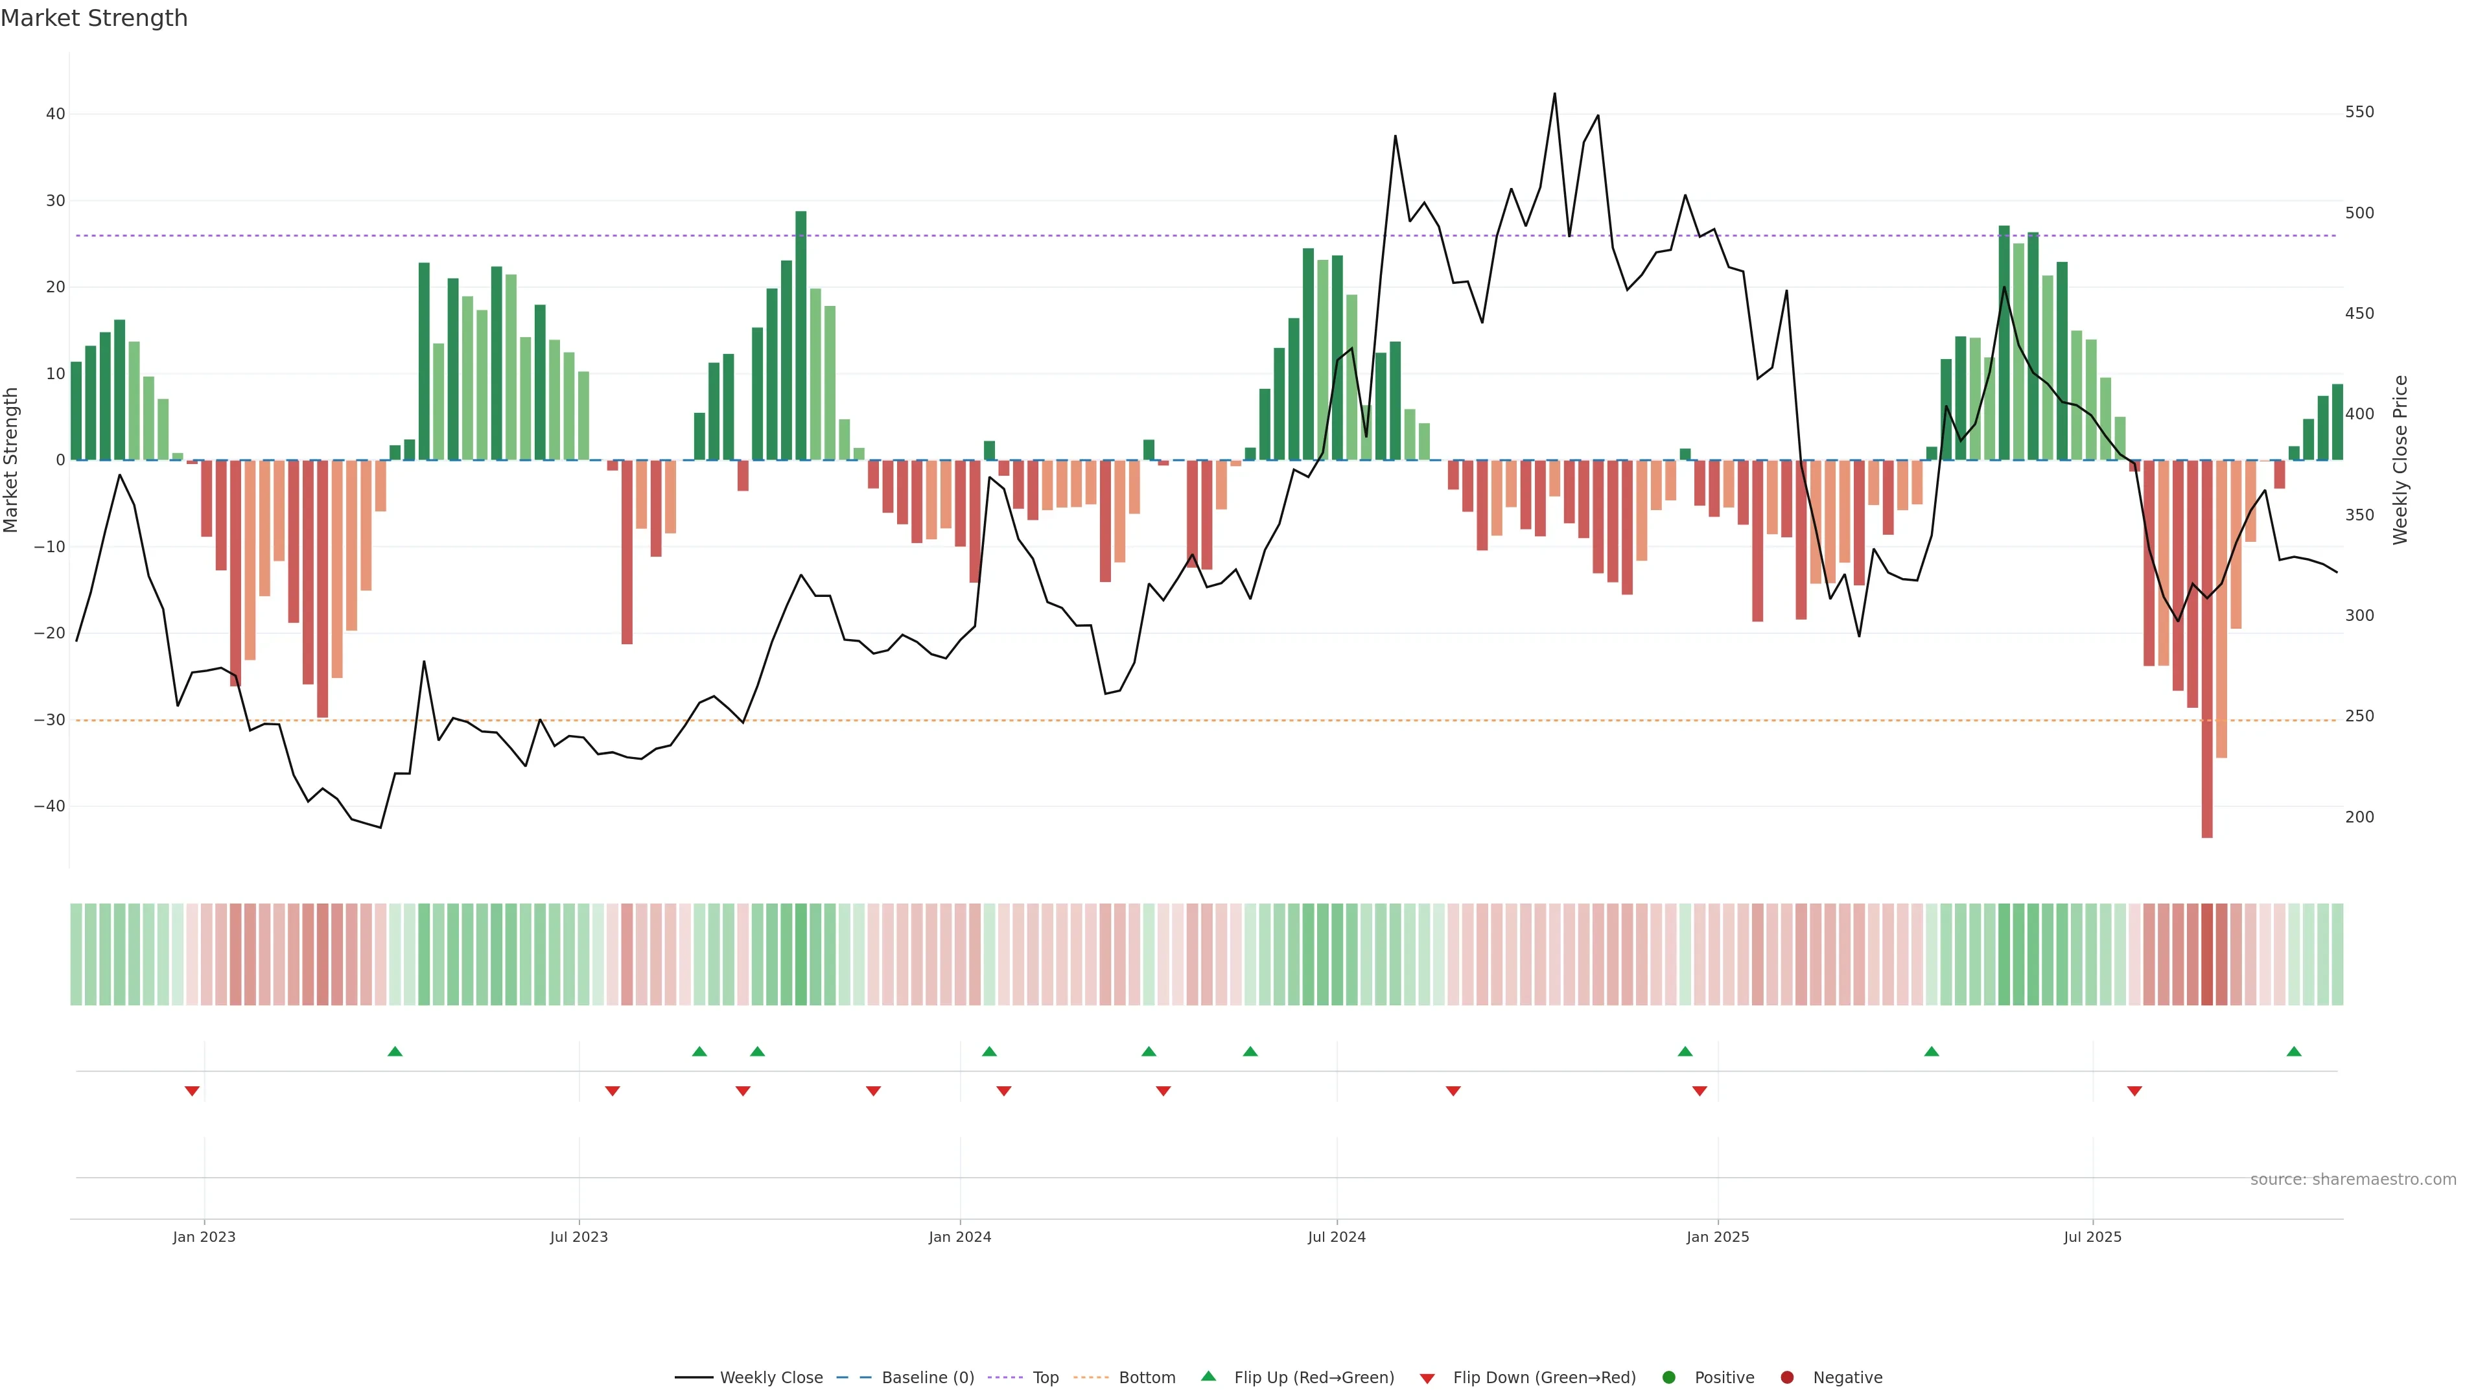Click the first green flip-up triangle marker
The width and height of the screenshot is (2489, 1400).
(x=395, y=1051)
